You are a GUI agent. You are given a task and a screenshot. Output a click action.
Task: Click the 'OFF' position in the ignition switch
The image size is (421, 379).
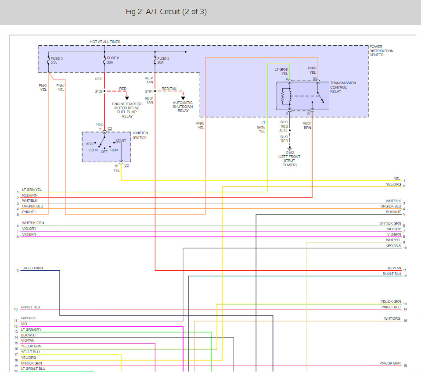(104, 151)
